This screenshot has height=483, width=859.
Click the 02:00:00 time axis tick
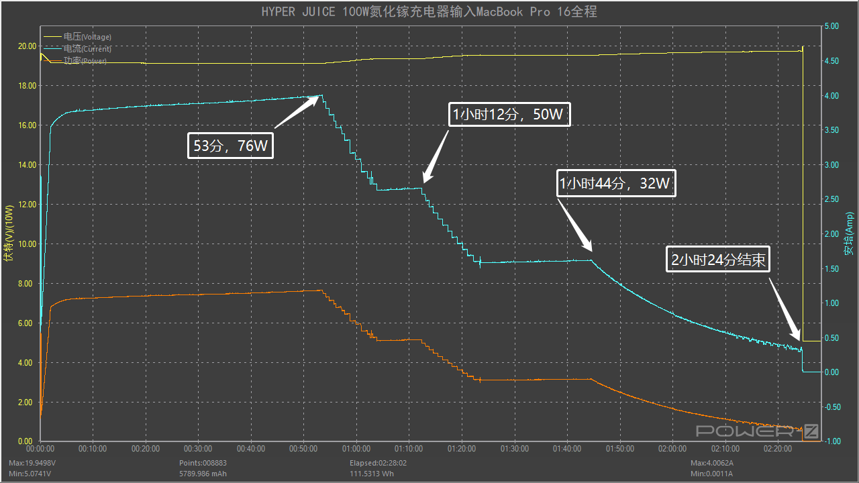click(672, 449)
